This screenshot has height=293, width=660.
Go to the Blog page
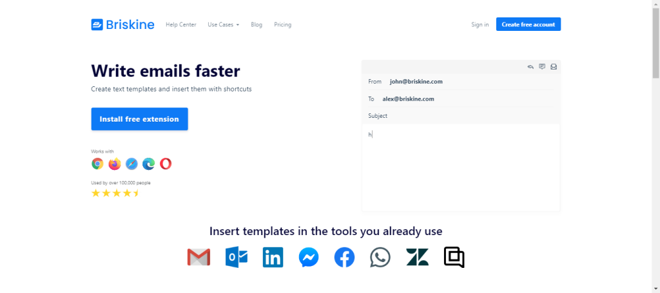[257, 24]
